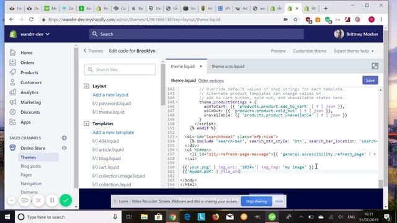Image resolution: width=397 pixels, height=223 pixels.
Task: Click Add a new layout
Action: tap(110, 95)
